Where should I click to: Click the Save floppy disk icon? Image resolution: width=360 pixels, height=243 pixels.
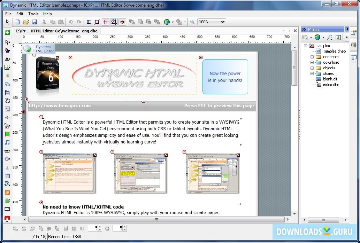[x=34, y=22]
